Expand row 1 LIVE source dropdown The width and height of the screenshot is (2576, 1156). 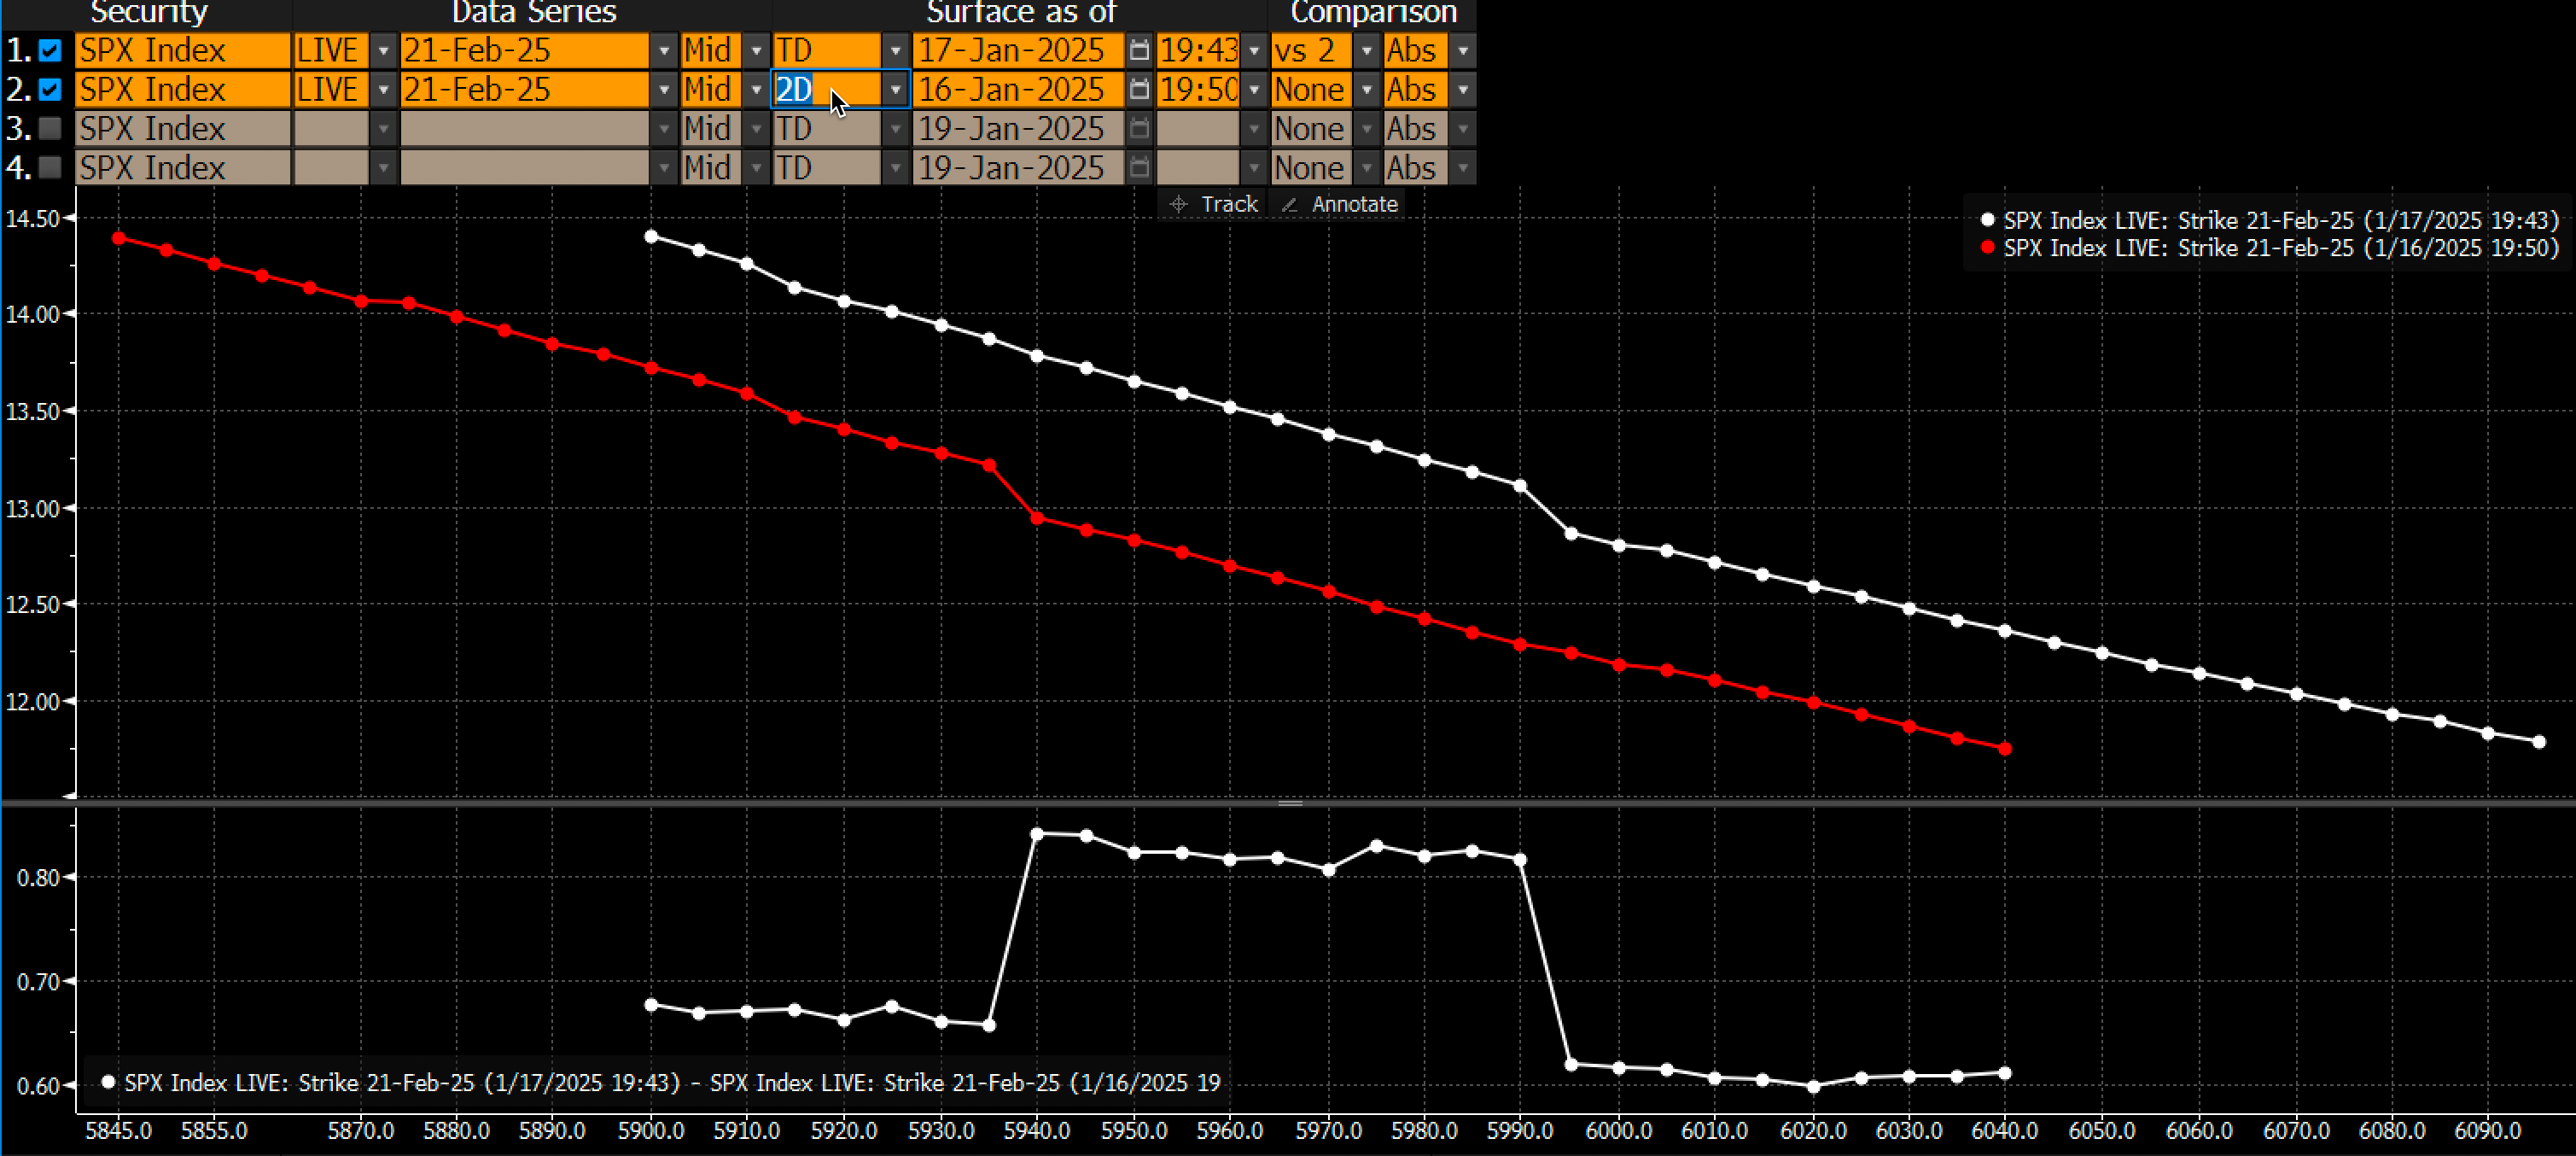click(383, 50)
